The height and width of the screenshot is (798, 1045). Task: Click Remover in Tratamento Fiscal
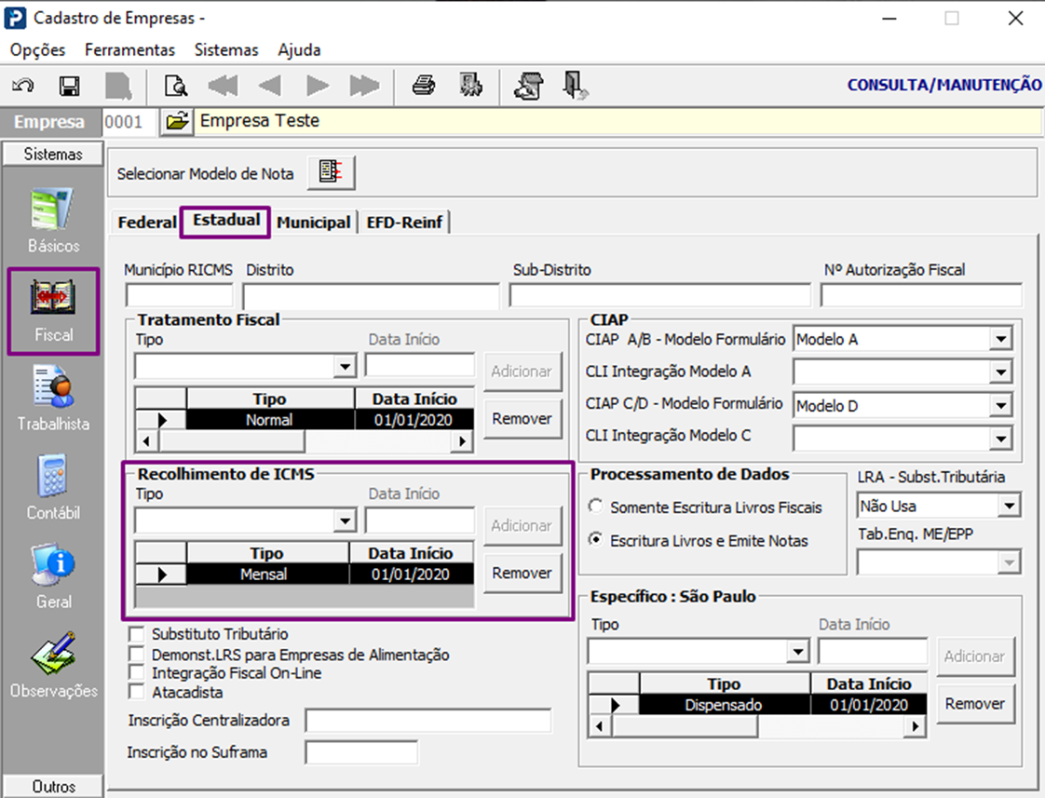[x=522, y=418]
